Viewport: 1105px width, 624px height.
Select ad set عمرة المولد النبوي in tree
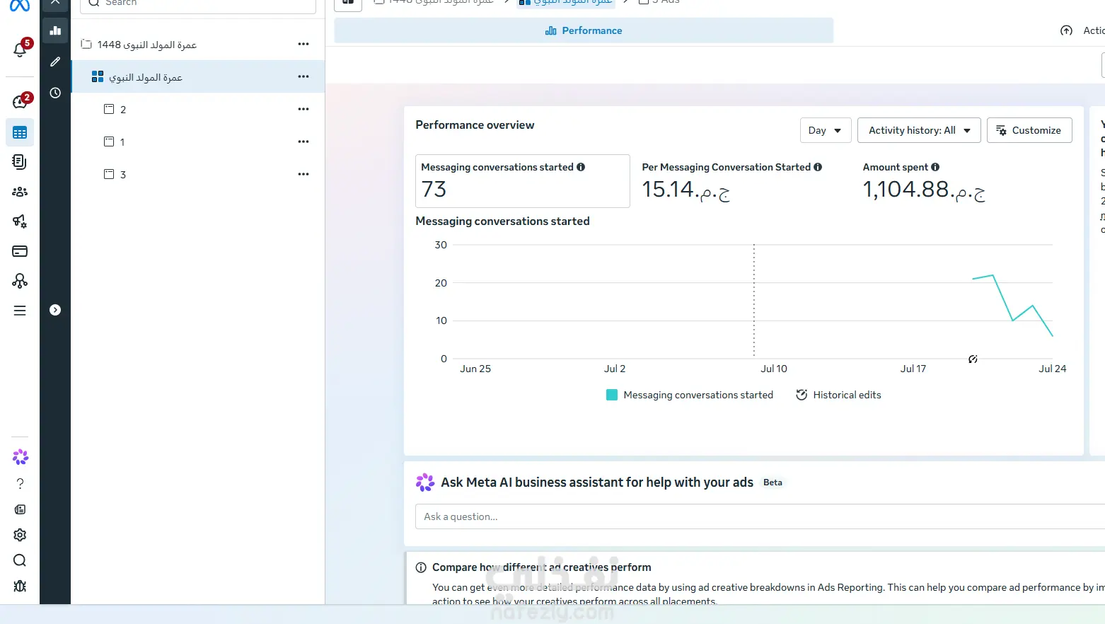[198, 76]
